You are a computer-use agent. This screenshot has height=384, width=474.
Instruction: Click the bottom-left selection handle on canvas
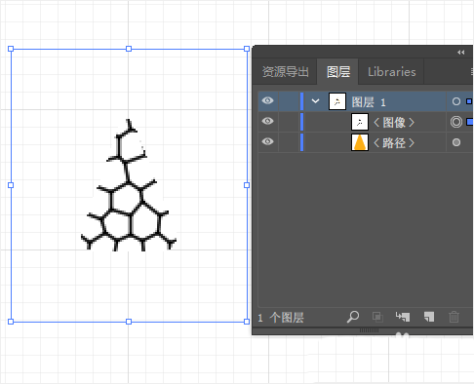(x=11, y=322)
